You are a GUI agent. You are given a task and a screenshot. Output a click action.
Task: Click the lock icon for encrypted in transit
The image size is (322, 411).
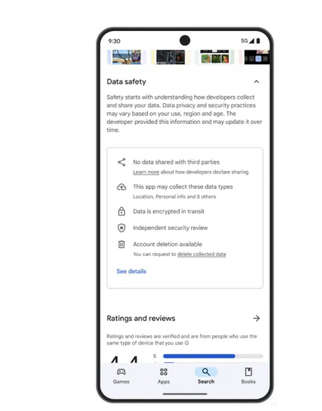(122, 211)
